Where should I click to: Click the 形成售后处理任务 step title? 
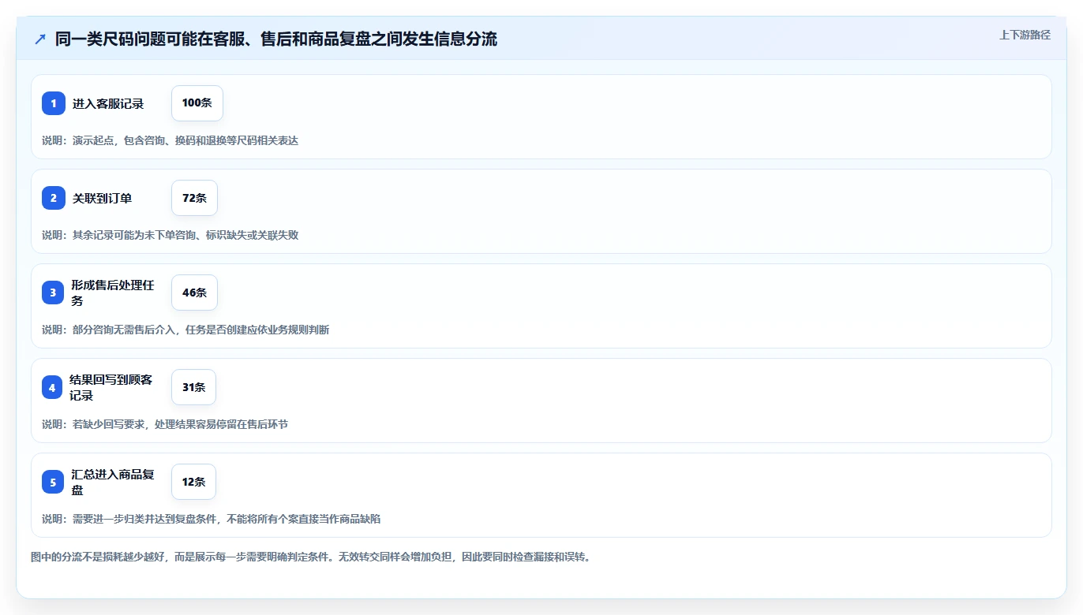113,293
